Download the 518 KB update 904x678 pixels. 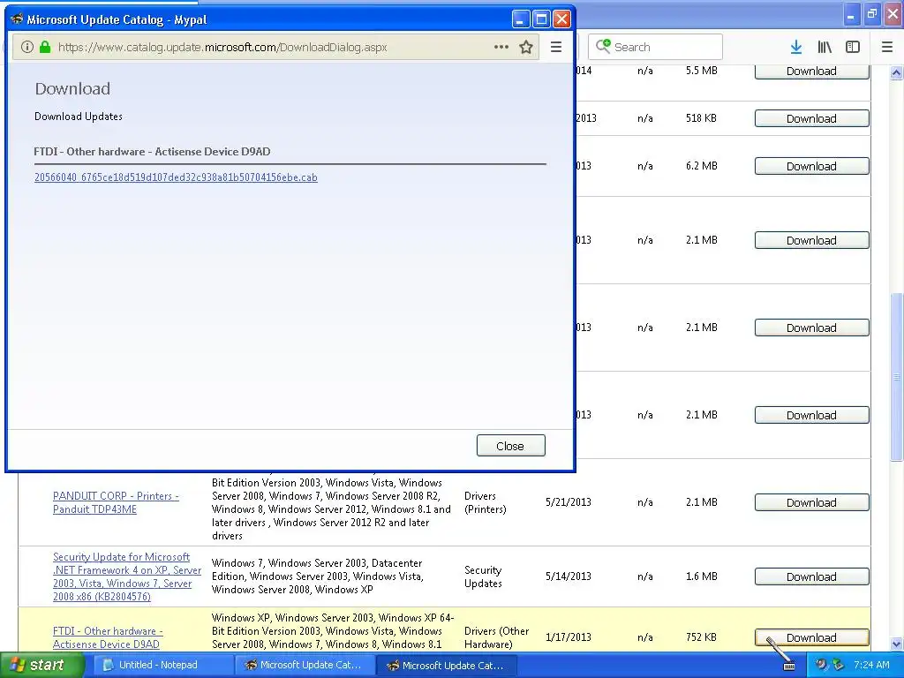tap(812, 118)
